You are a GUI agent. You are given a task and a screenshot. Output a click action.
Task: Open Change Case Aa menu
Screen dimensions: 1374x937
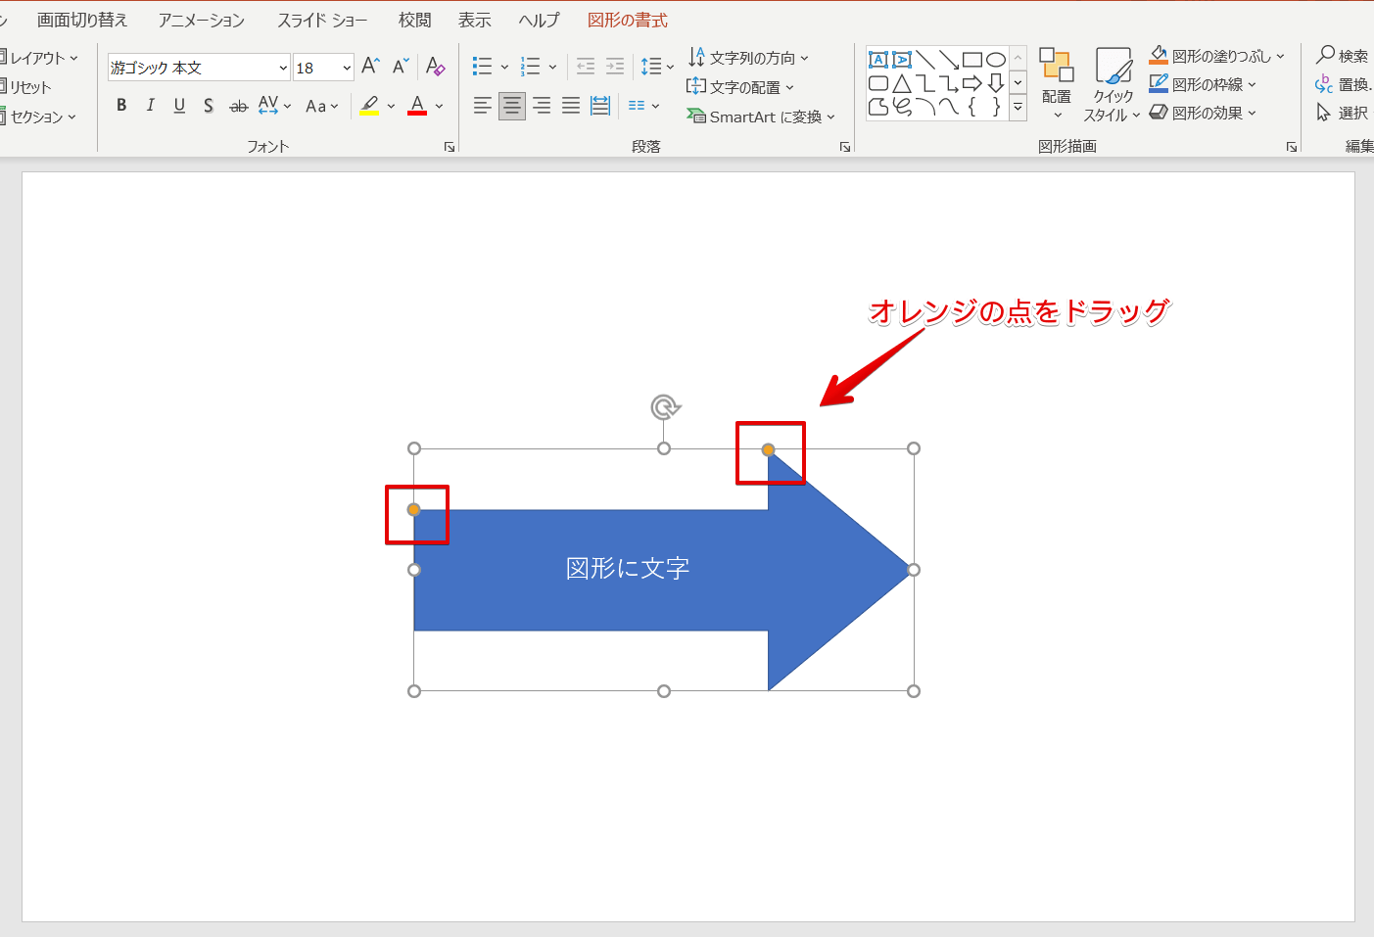click(x=322, y=106)
